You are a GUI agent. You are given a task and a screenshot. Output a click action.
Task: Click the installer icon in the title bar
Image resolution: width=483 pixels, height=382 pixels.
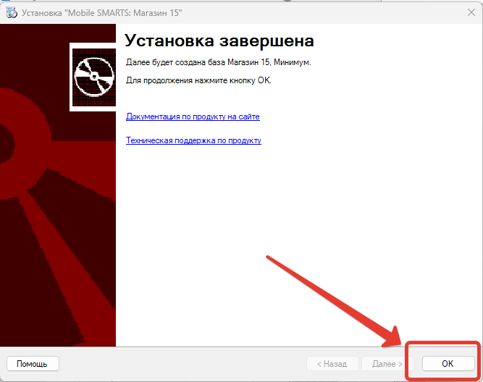[x=12, y=12]
